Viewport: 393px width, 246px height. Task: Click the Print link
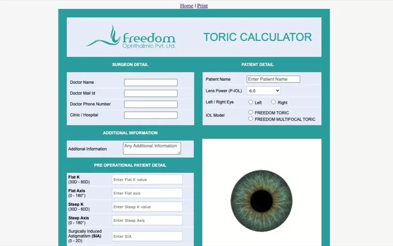[202, 6]
